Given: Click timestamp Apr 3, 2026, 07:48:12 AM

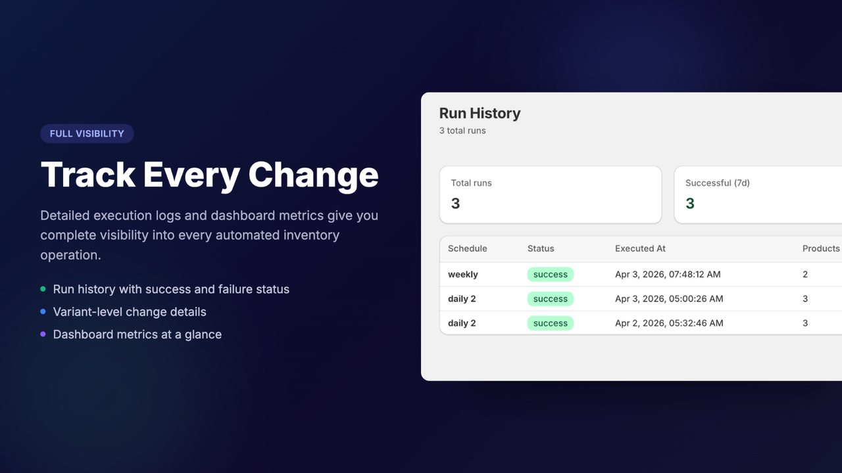Looking at the screenshot, I should click(x=669, y=275).
